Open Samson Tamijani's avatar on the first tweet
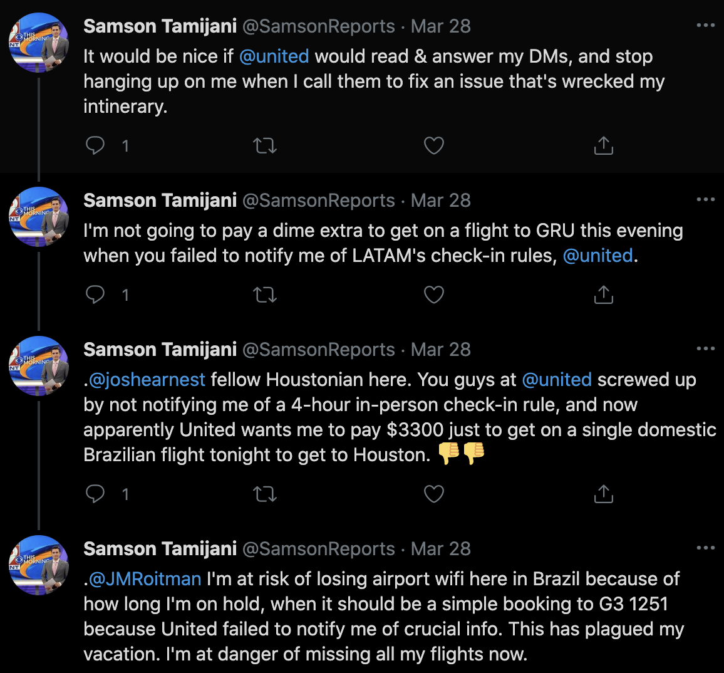 pos(39,43)
